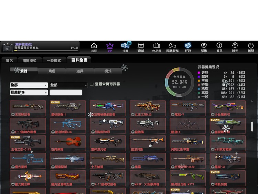The width and height of the screenshot is (258, 194).
Task: Go to the 首頁 home icon
Action: tap(94, 47)
